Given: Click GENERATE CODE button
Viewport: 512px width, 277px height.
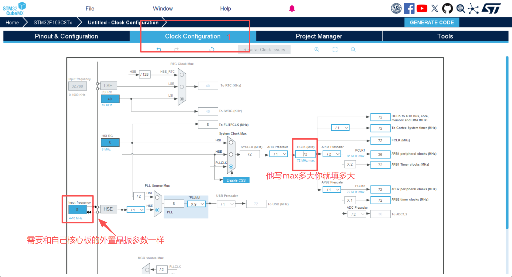Looking at the screenshot, I should tap(432, 23).
